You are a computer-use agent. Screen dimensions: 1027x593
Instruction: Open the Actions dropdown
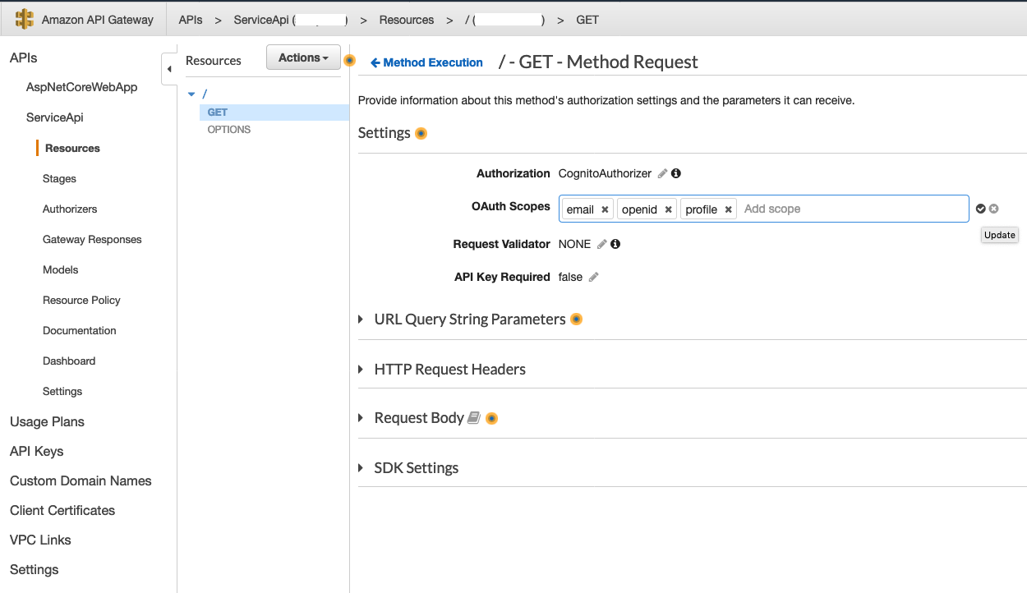pos(303,57)
